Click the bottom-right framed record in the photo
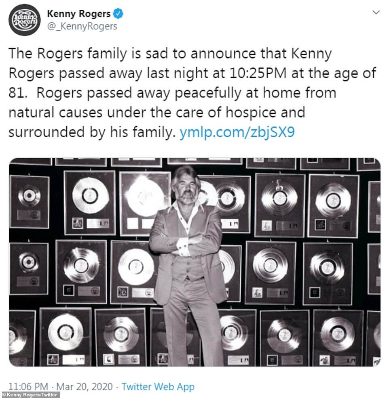This screenshot has width=389, height=398. coord(338,338)
